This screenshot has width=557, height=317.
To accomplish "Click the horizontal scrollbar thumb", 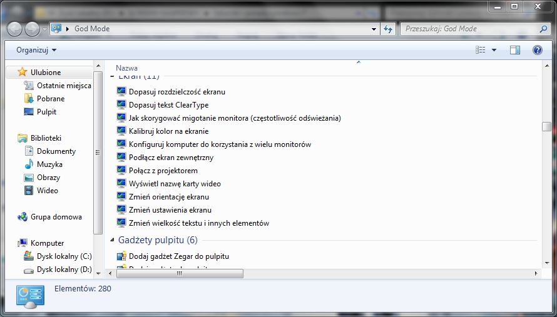I will point(180,273).
